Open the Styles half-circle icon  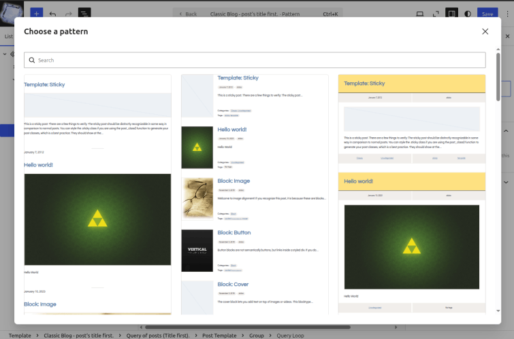click(468, 14)
